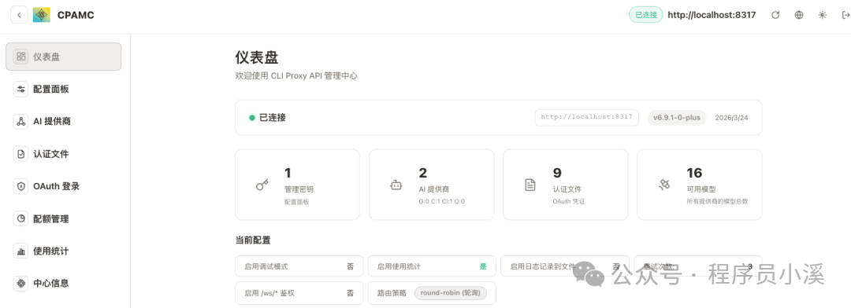Select 中心信息 in the sidebar

pos(64,283)
